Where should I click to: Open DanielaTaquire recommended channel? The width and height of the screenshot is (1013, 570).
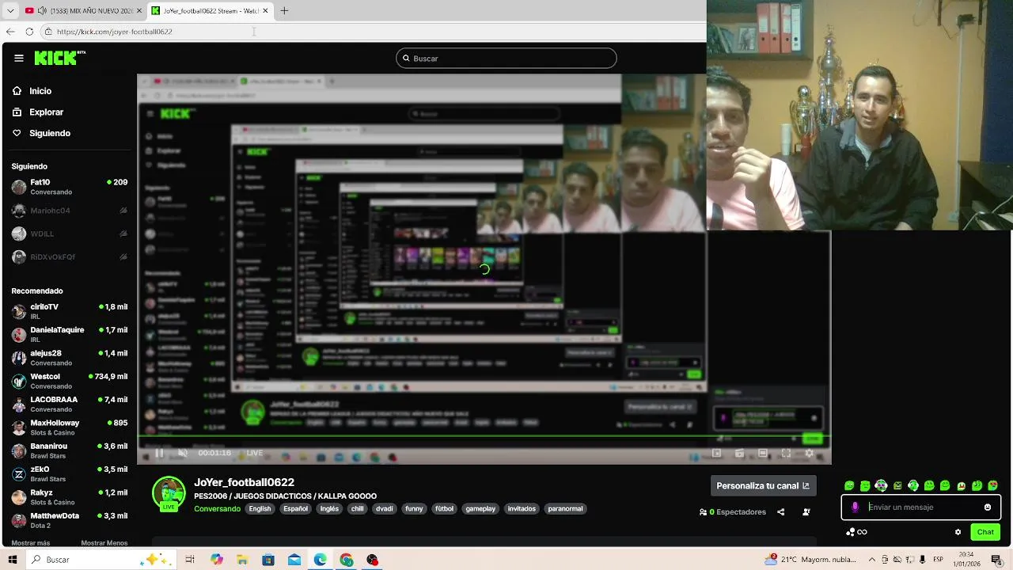(x=70, y=334)
